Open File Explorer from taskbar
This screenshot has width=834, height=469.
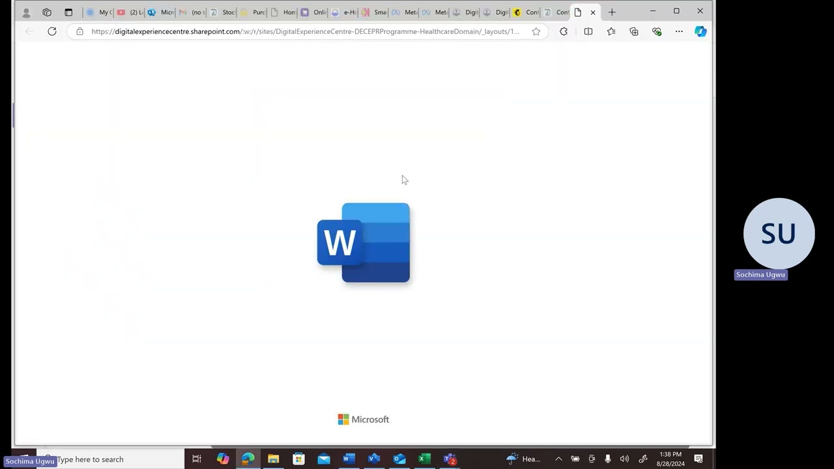pos(274,459)
